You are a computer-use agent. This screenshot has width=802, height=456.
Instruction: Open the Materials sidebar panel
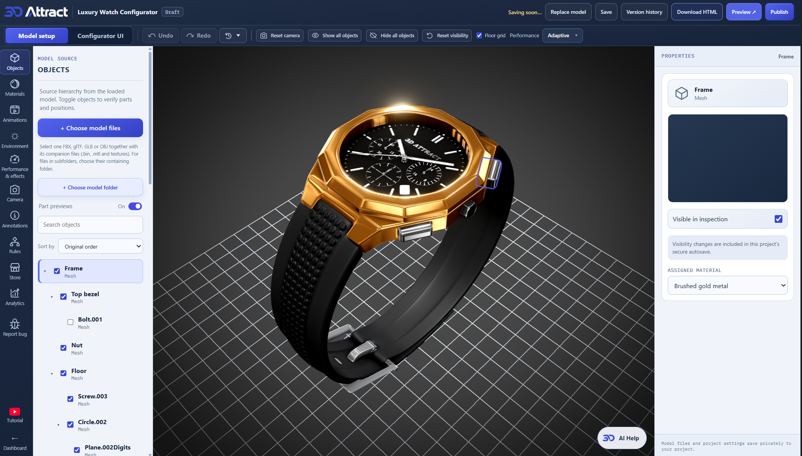[x=15, y=88]
